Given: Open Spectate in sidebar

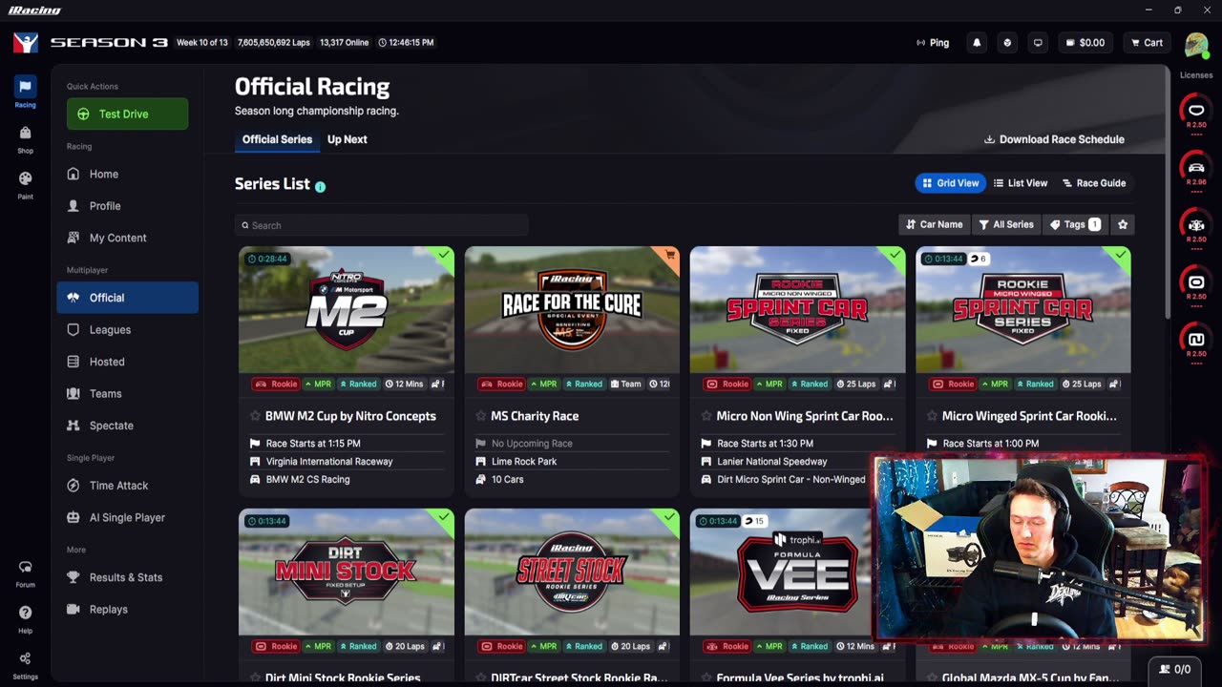Looking at the screenshot, I should [x=127, y=426].
